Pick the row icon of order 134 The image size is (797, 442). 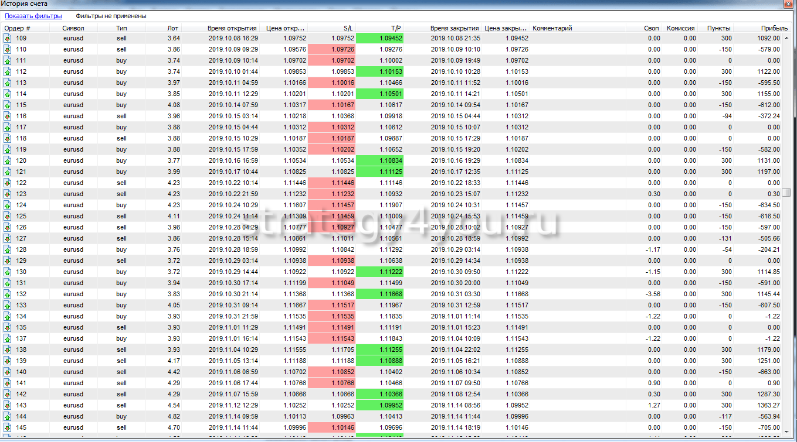pyautogui.click(x=8, y=316)
